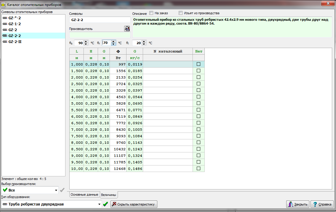Viewport: 336px width, 212px height.
Task: Tick 'Изъят из производства' checkbox
Action: [180, 13]
